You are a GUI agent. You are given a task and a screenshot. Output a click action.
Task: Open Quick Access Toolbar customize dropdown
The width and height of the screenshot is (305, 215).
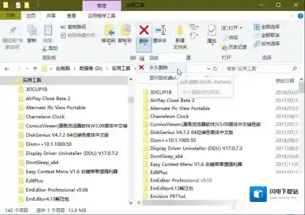pyautogui.click(x=33, y=5)
